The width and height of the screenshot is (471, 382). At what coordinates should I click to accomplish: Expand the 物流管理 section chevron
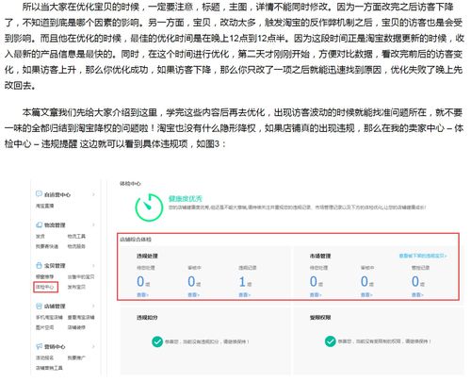pyautogui.click(x=93, y=225)
